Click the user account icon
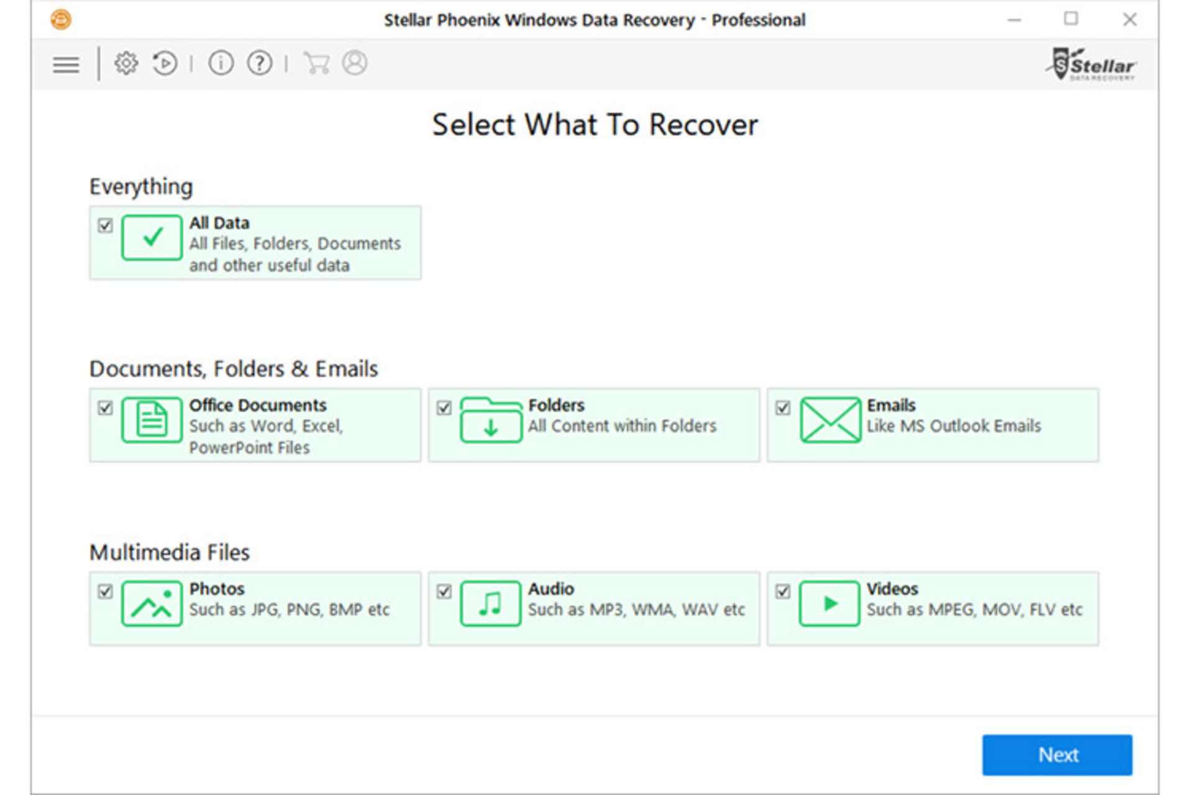1193x795 pixels. click(x=355, y=63)
